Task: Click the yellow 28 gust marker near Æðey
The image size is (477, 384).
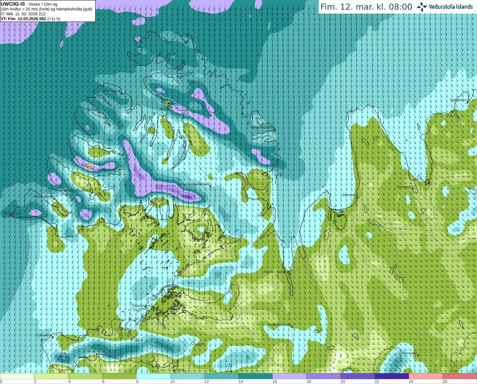Action: click(167, 103)
